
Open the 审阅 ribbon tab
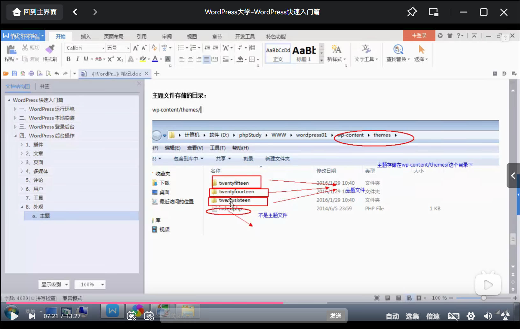click(x=167, y=37)
